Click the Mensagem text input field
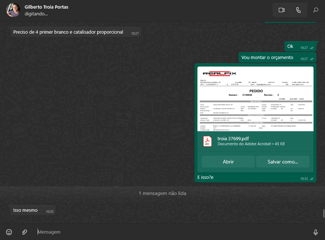 tap(172, 232)
